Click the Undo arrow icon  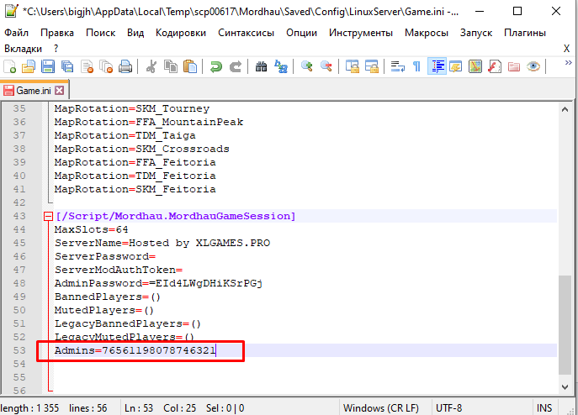[x=216, y=66]
